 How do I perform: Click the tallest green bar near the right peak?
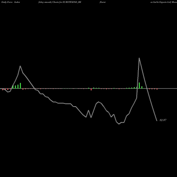[x=139, y=85]
